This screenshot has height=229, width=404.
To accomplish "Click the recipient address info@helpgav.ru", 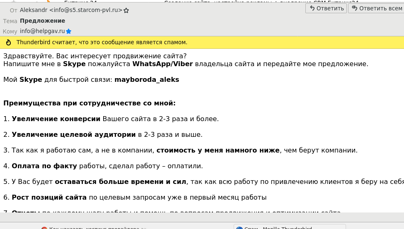I will coord(42,31).
